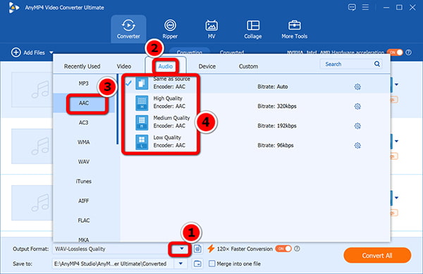423x274 pixels.
Task: Expand the Output Format dropdown arrow
Action: click(182, 249)
